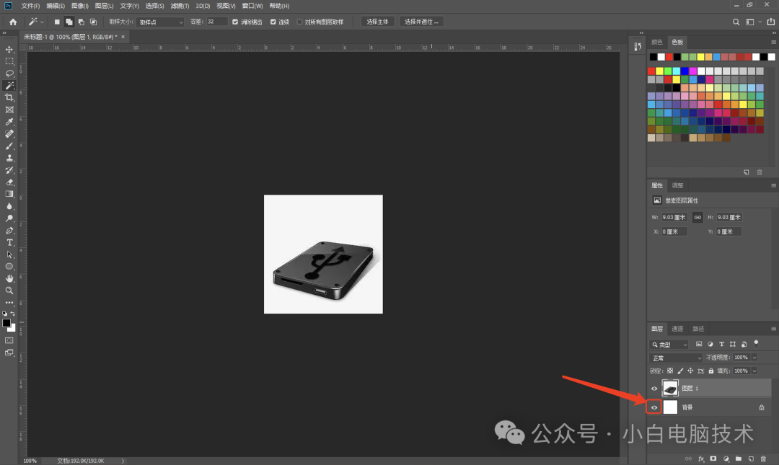Toggle link between width and height
Image resolution: width=779 pixels, height=465 pixels.
tap(697, 217)
